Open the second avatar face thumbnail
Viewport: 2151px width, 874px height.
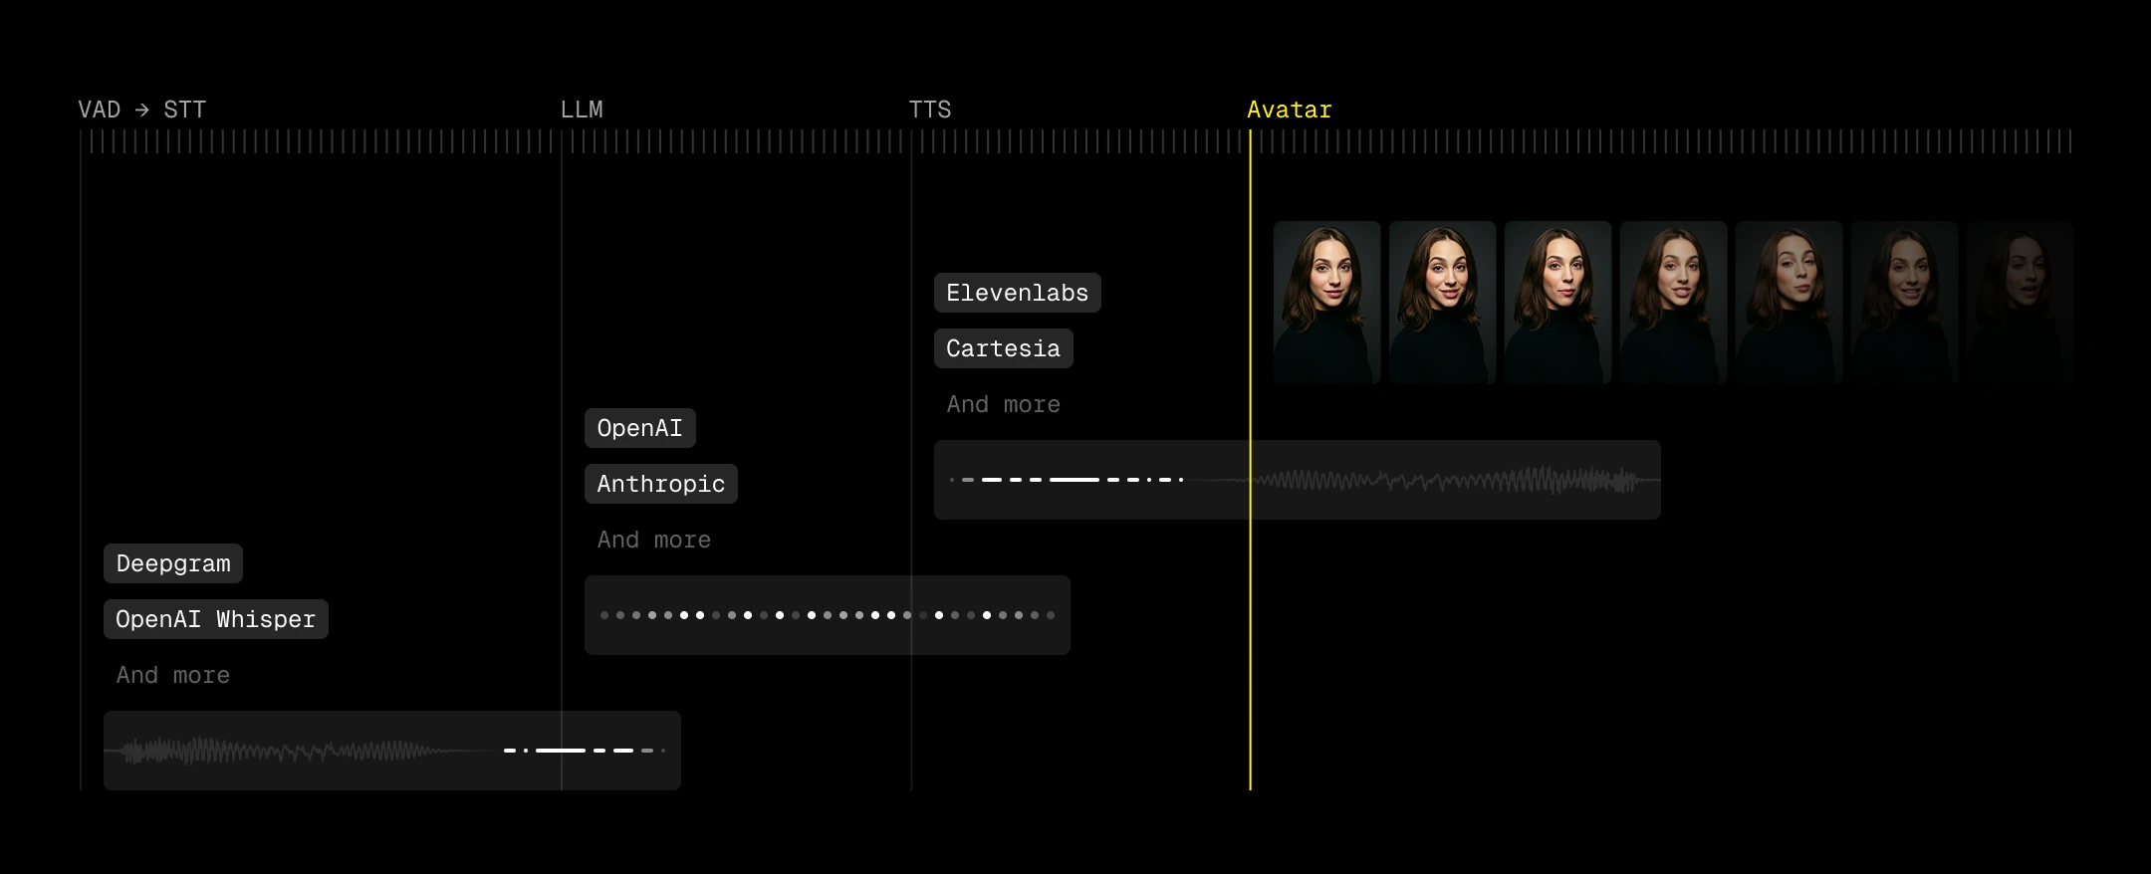click(x=1443, y=303)
